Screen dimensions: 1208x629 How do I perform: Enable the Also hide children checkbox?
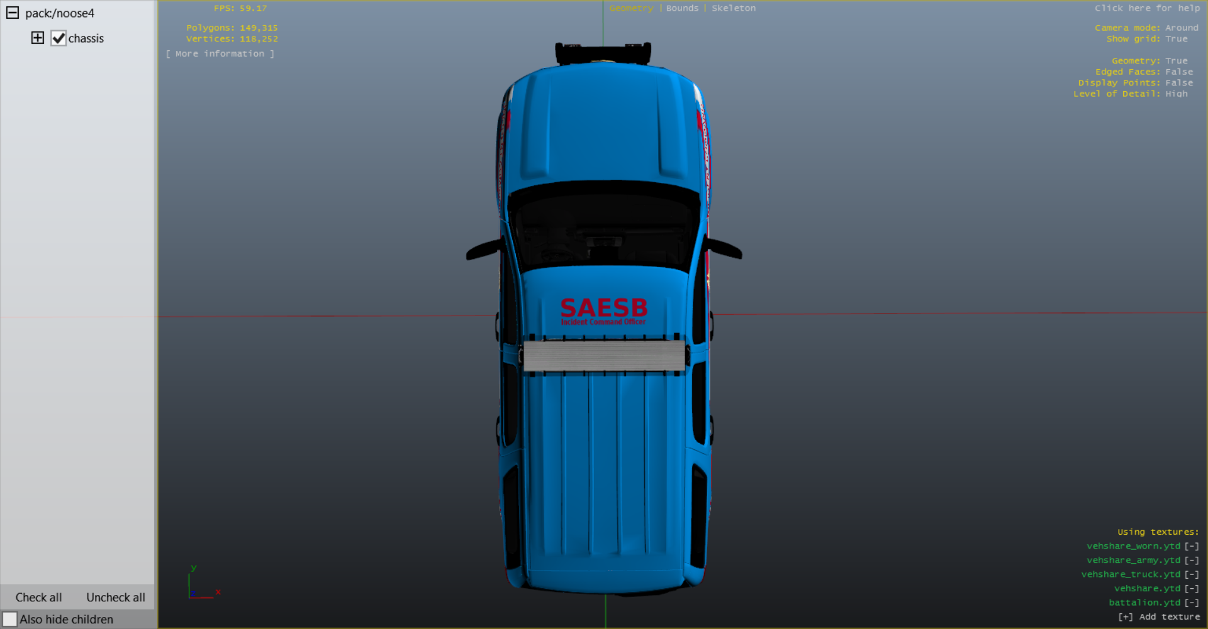[x=9, y=619]
